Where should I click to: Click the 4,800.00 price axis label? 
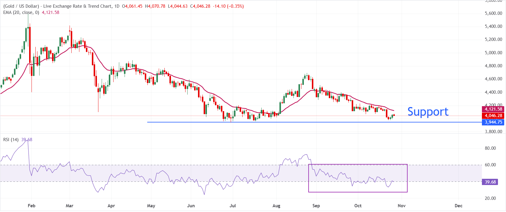(494, 66)
